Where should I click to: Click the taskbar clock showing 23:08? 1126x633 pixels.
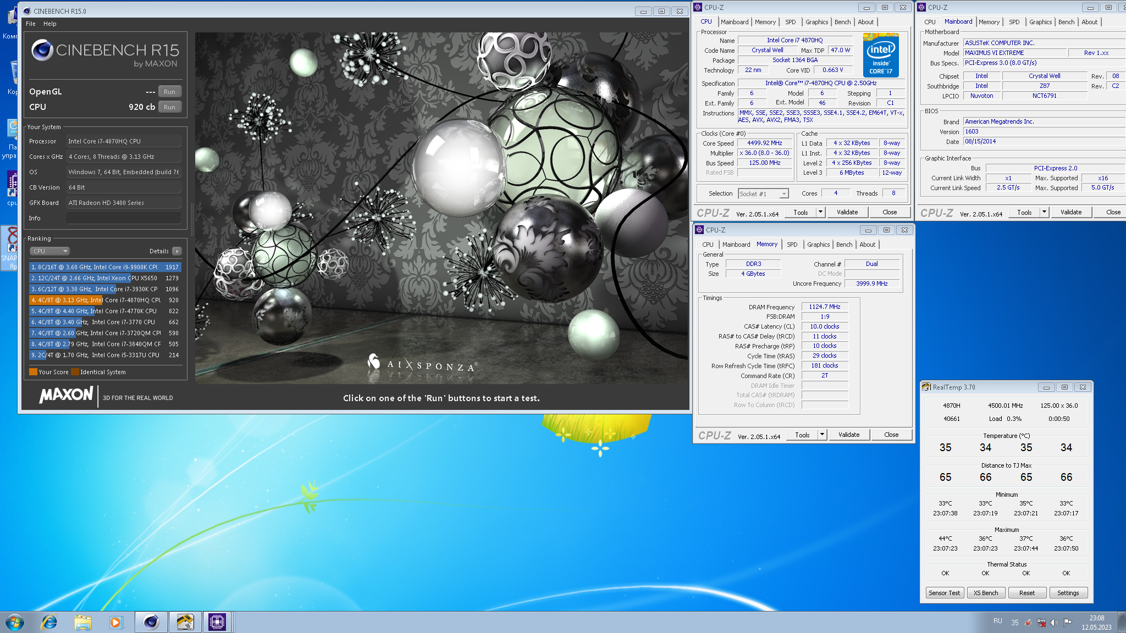(1096, 623)
